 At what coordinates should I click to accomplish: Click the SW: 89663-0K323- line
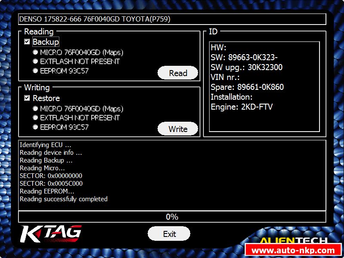pyautogui.click(x=244, y=57)
